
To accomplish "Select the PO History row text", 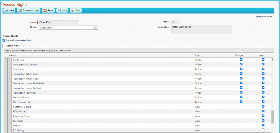I will click(x=19, y=130).
